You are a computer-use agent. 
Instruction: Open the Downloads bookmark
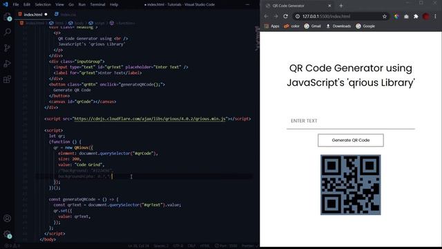pos(338,26)
